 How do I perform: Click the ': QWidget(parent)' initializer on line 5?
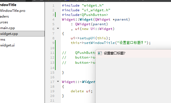pyautogui.click(x=89, y=24)
